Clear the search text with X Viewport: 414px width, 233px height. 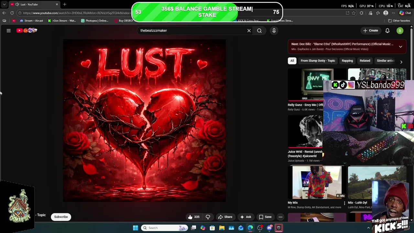coord(249,30)
